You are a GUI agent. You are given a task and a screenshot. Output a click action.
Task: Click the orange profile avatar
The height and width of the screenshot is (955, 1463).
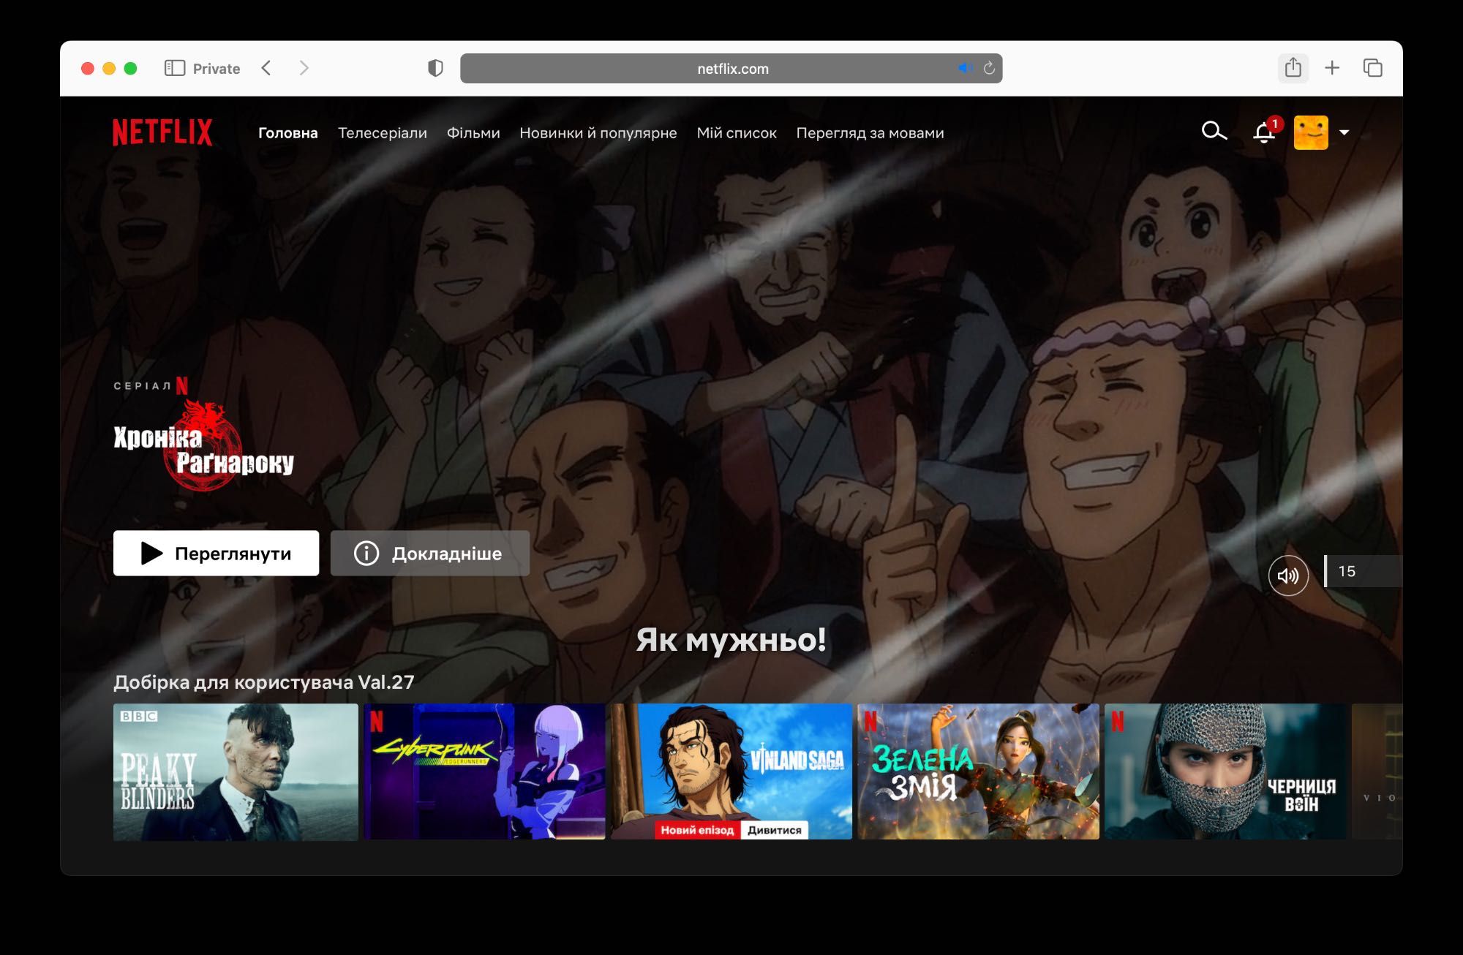pyautogui.click(x=1311, y=132)
